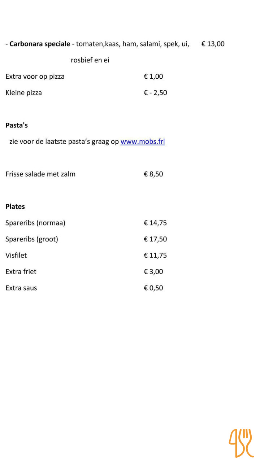The image size is (260, 462).
Task: Click the € - 2,50 small pizza discount
Action: point(155,93)
